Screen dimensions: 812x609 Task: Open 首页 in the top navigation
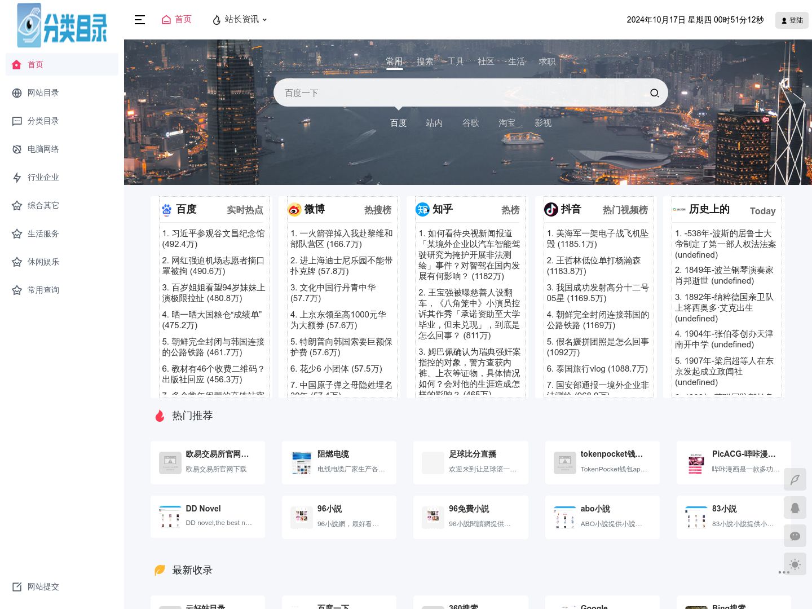176,19
